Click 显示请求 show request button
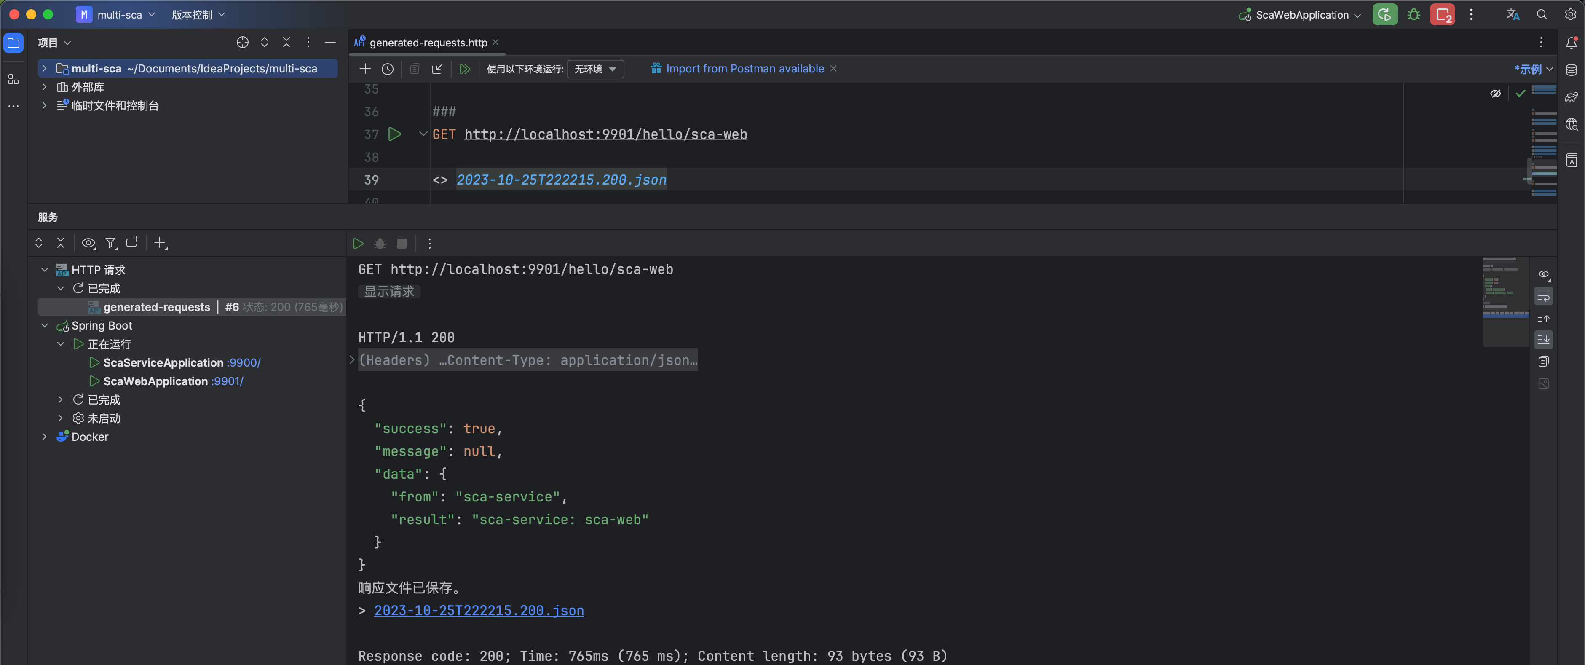 (x=389, y=291)
